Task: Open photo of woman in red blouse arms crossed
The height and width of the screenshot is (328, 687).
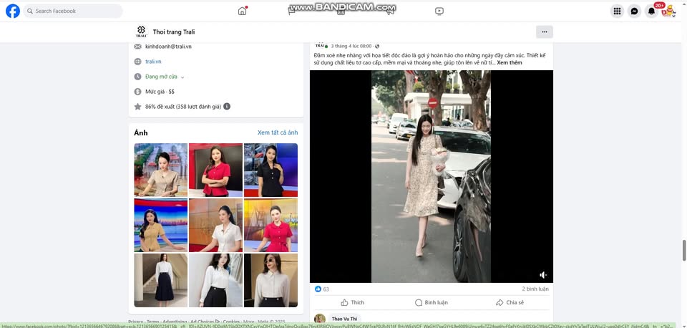Action: (215, 170)
